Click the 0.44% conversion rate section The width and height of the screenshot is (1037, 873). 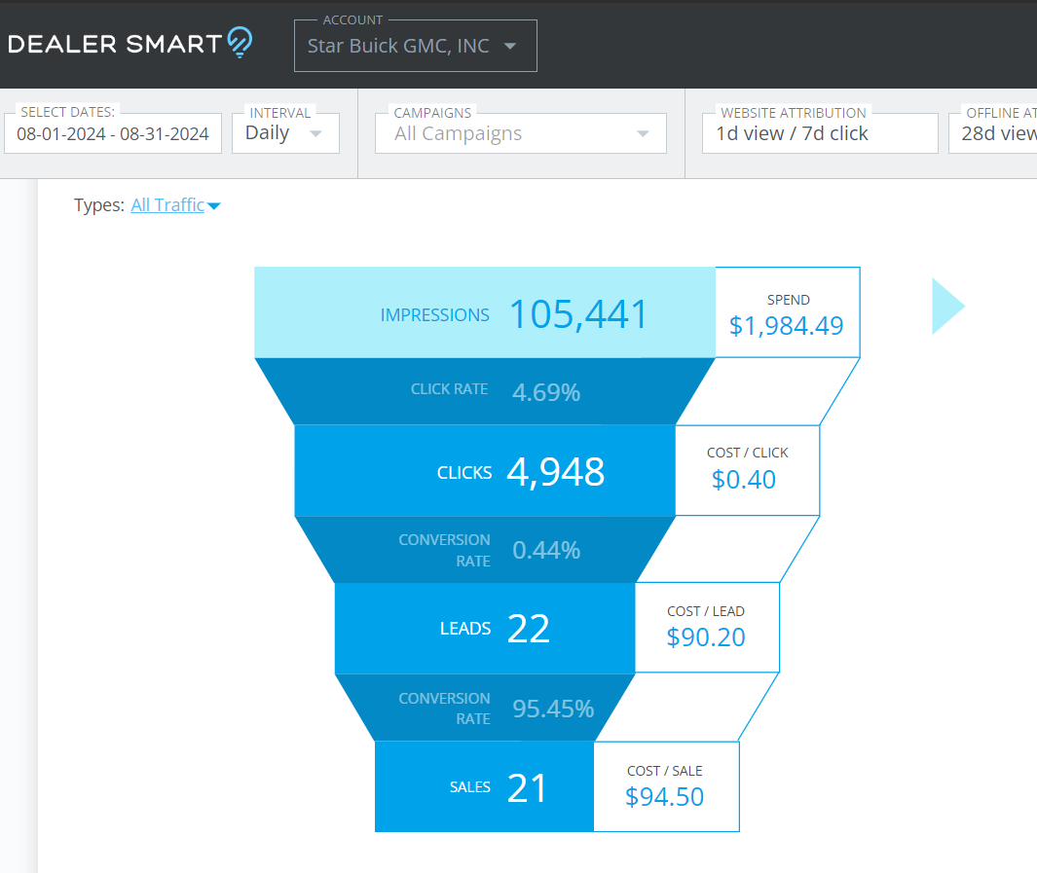pyautogui.click(x=484, y=550)
